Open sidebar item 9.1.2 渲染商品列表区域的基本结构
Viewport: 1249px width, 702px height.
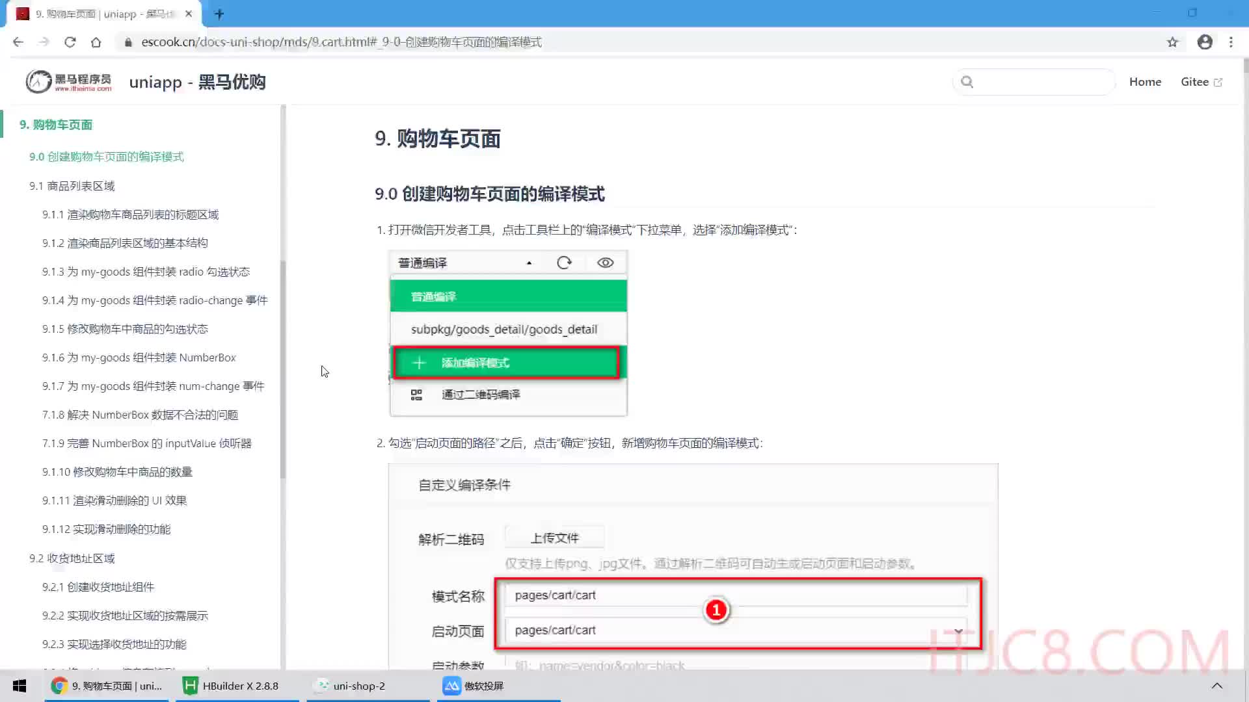[125, 243]
